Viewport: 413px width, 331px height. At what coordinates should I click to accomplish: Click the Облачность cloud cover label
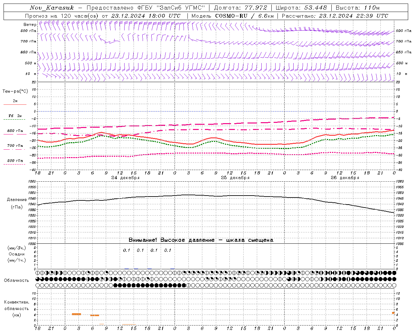(x=16, y=280)
